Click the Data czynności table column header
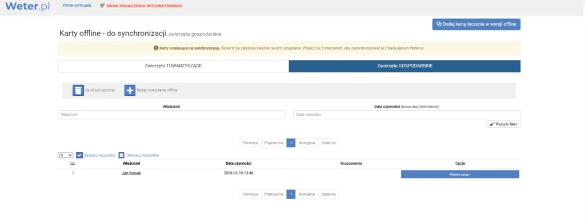This screenshot has height=223, width=585. pyautogui.click(x=238, y=164)
